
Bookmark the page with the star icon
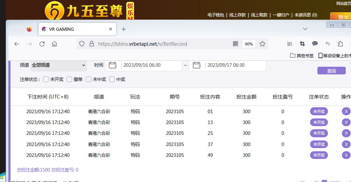[x=262, y=44]
